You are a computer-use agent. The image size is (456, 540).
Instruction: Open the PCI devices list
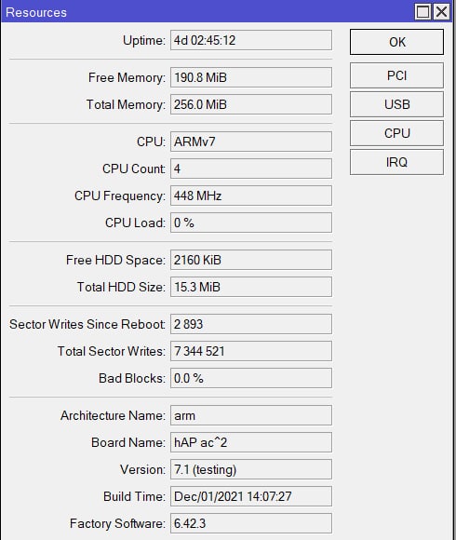click(x=396, y=75)
